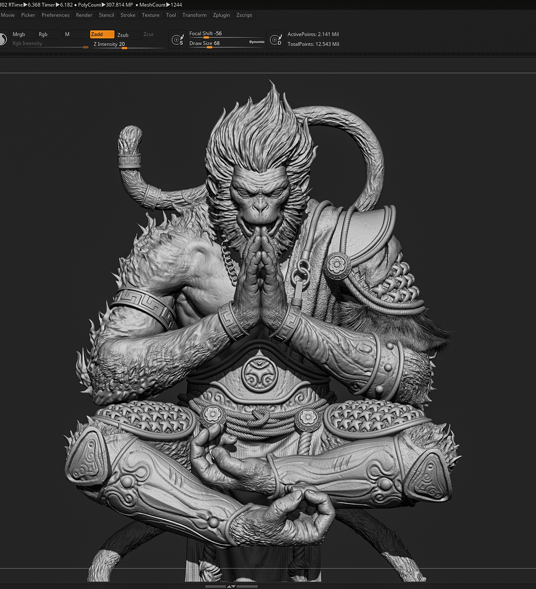Toggle the Zadd sculpt mode
Viewport: 536px width, 589px height.
[102, 34]
